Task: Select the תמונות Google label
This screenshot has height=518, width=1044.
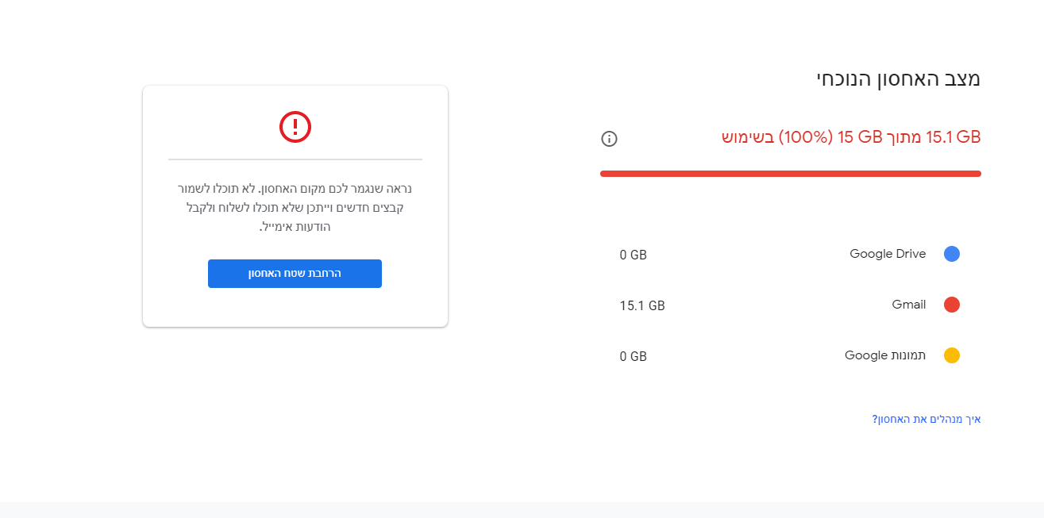Action: (x=885, y=355)
